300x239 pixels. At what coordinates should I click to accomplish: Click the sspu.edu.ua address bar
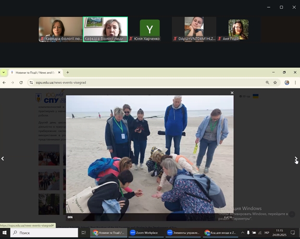(x=144, y=83)
